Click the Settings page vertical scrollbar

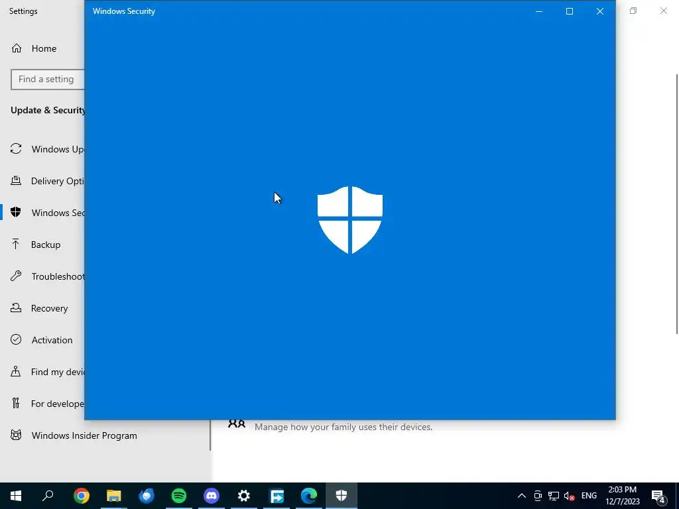[x=677, y=203]
